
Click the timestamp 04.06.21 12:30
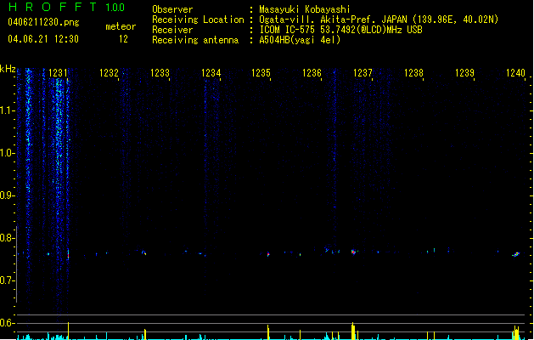[x=43, y=39]
